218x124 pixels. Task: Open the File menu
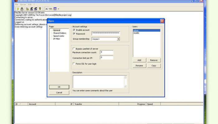tap(17, 5)
